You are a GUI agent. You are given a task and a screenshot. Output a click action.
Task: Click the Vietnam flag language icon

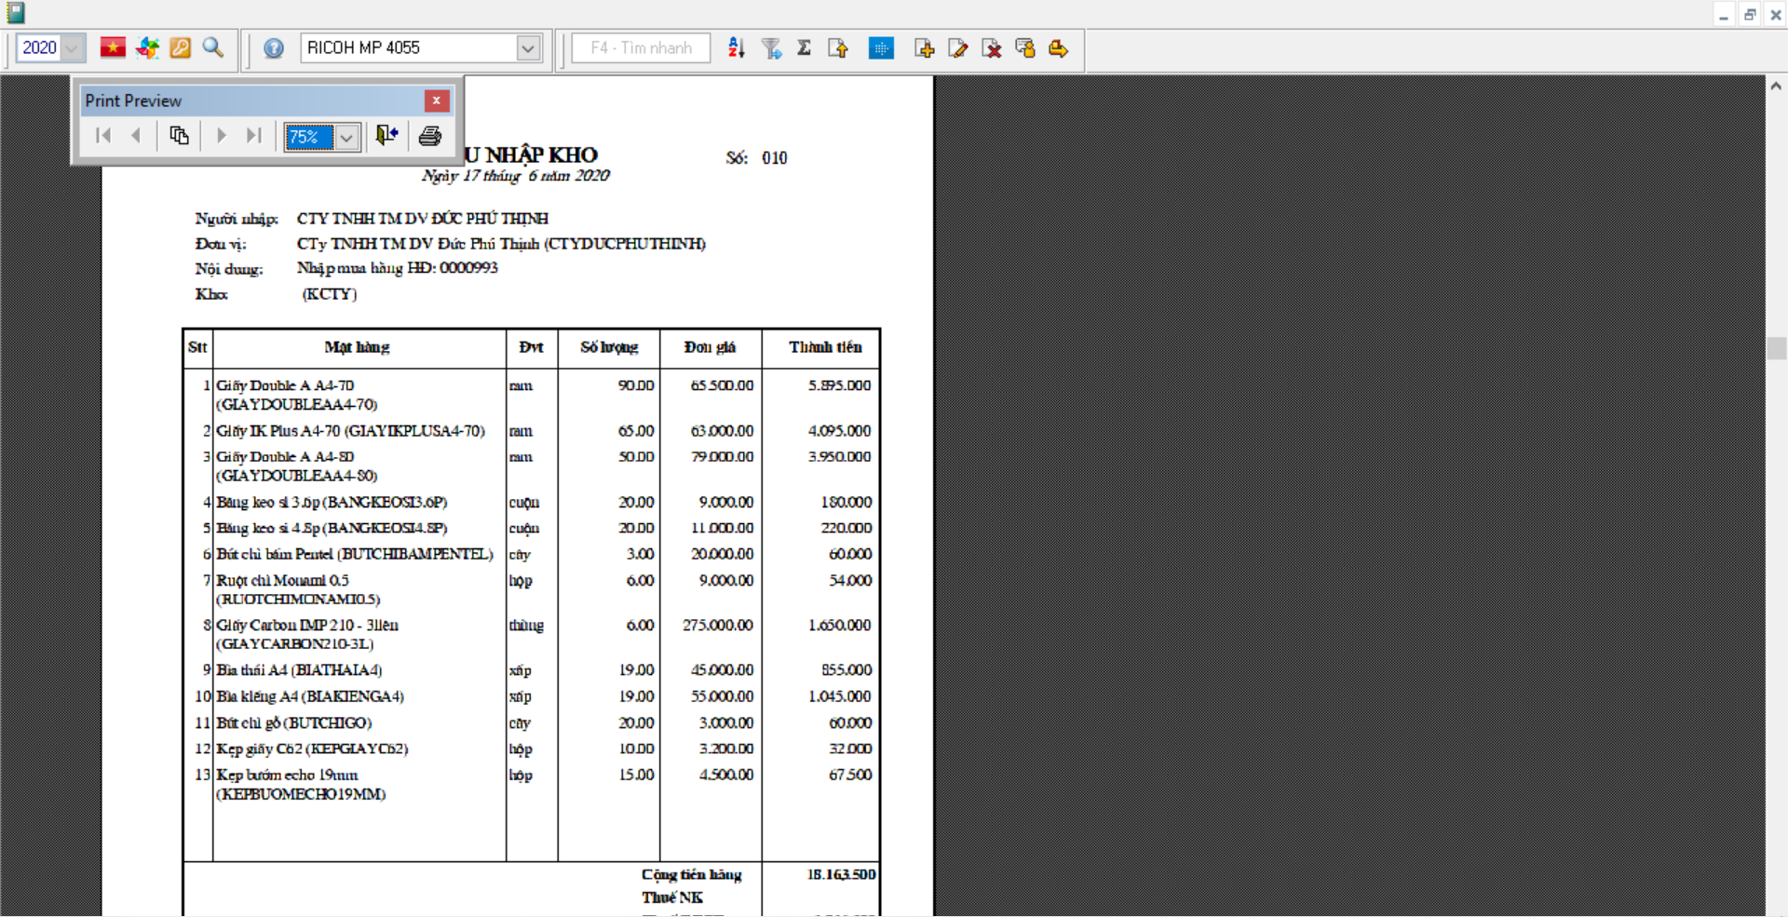[113, 47]
